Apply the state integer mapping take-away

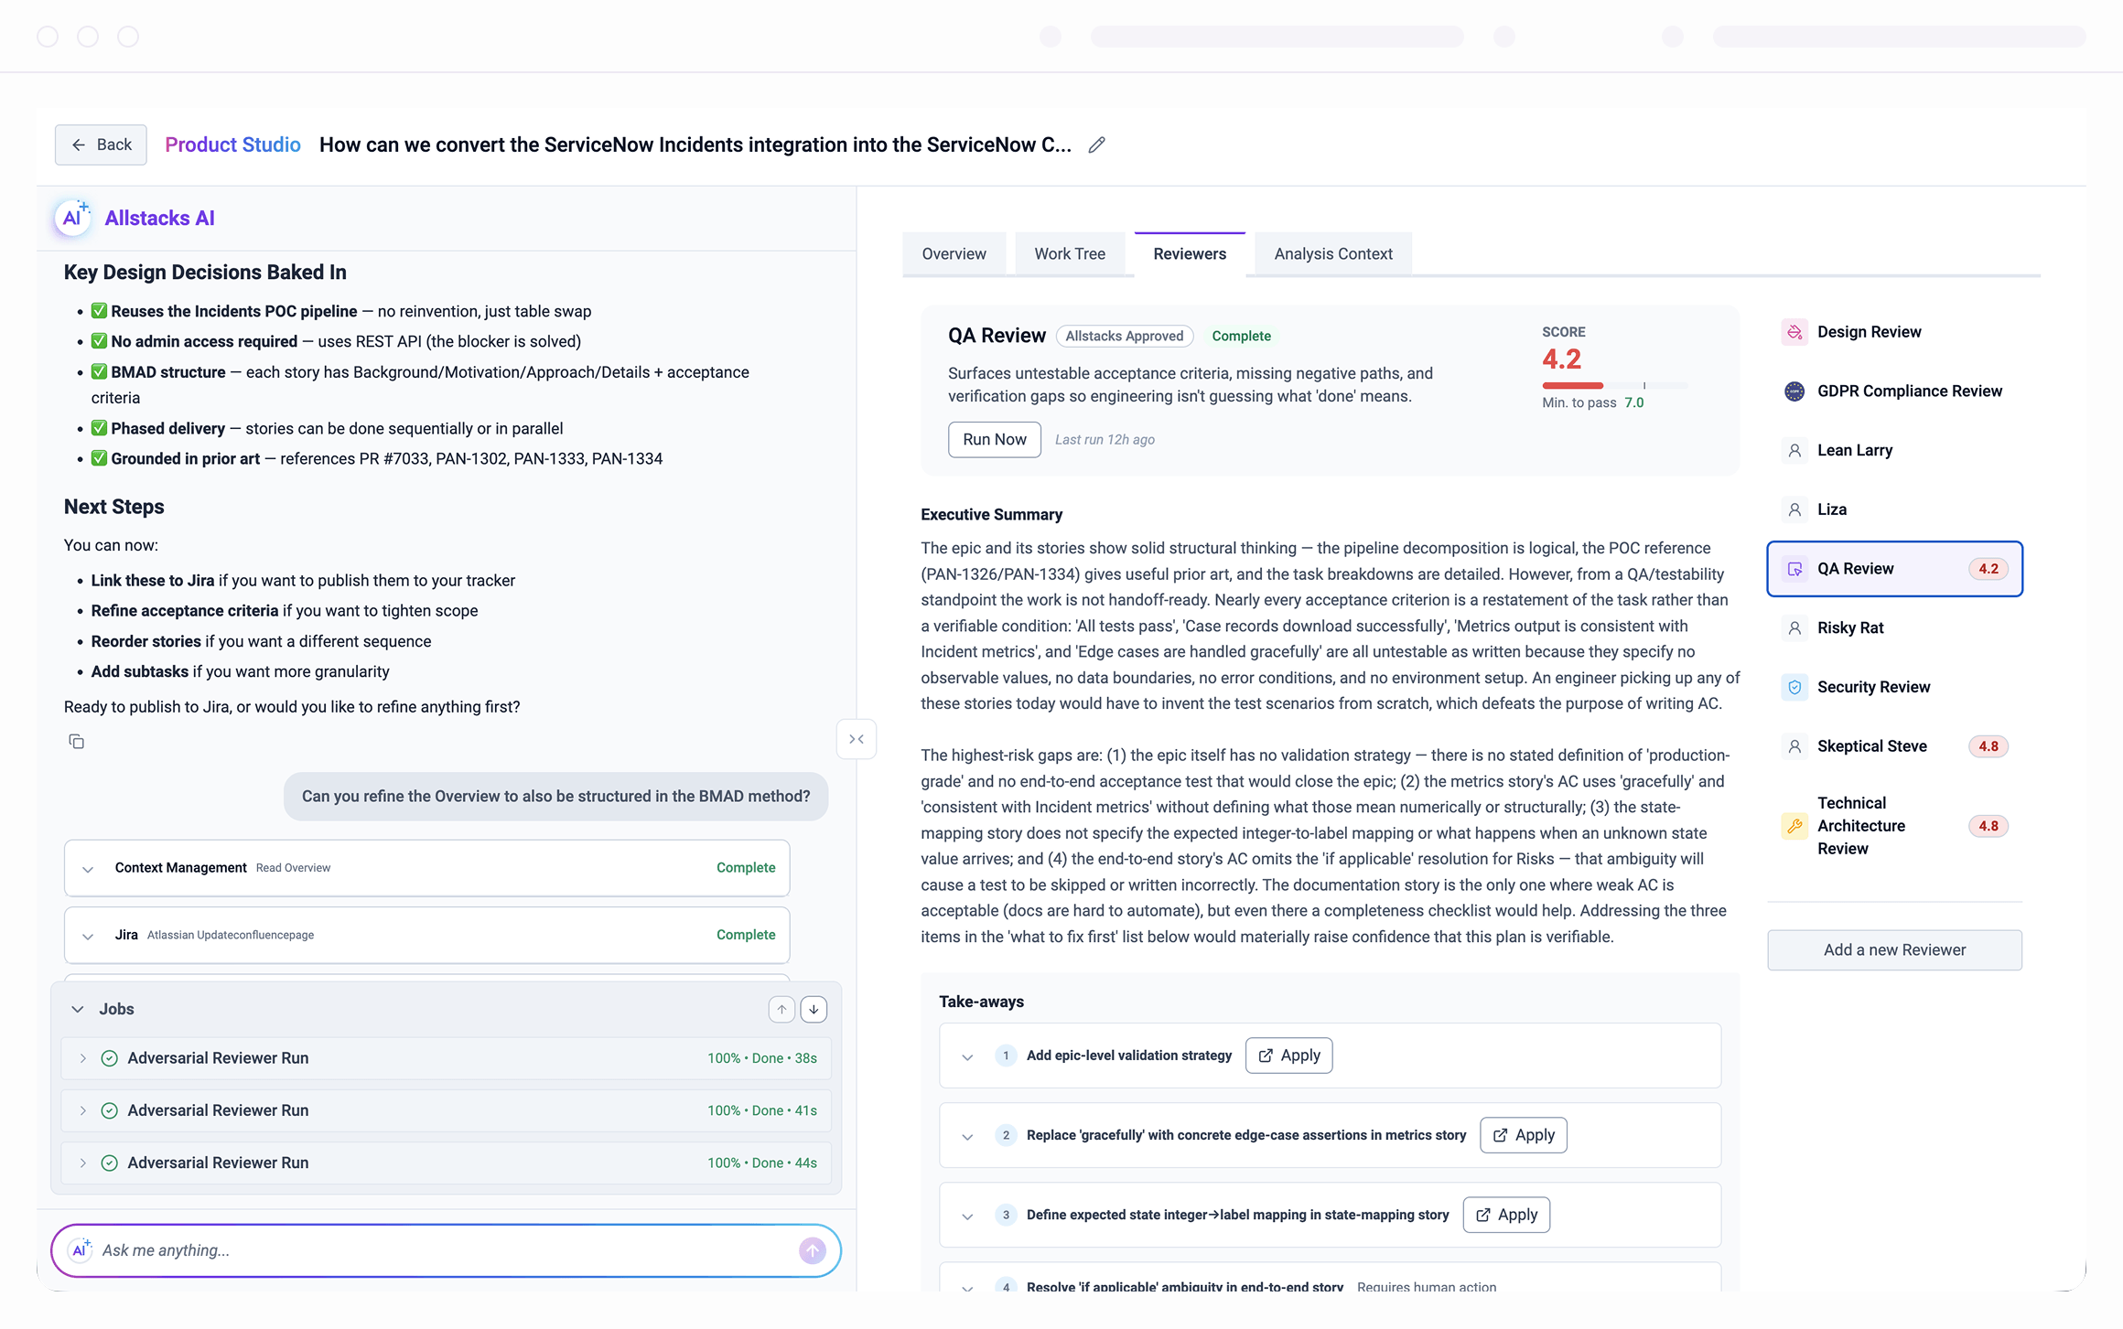coord(1506,1215)
